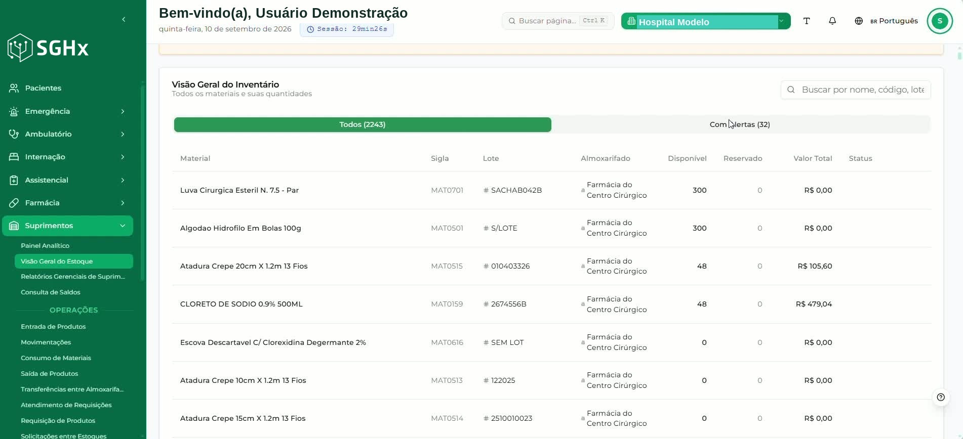
Task: Go to Consumo de Materiais
Action: [x=56, y=358]
